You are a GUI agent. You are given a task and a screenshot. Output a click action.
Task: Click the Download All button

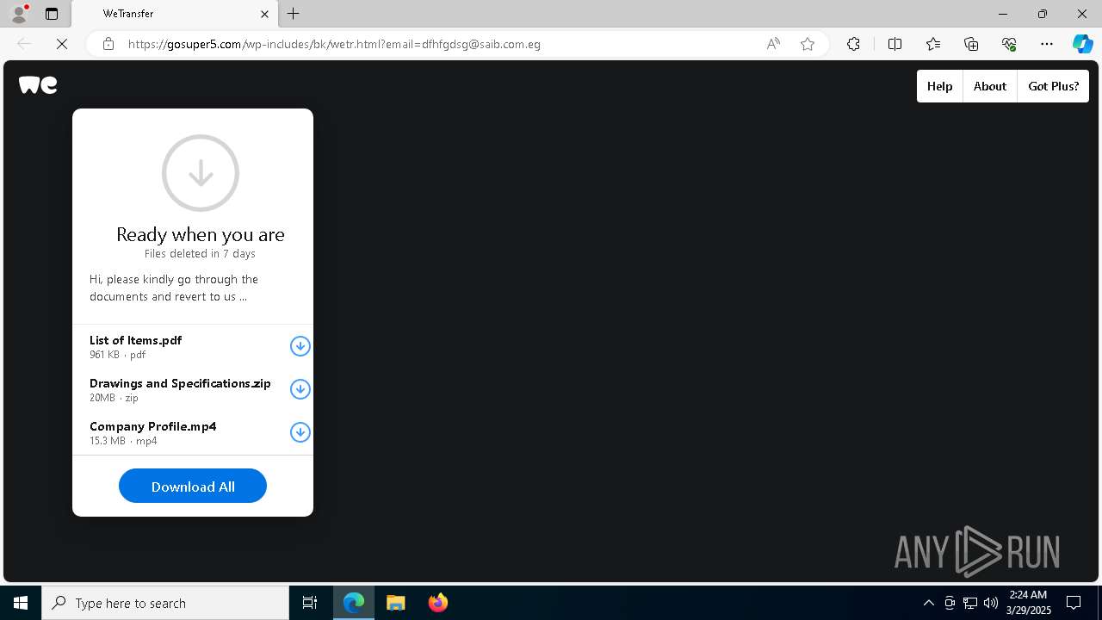[x=193, y=487]
